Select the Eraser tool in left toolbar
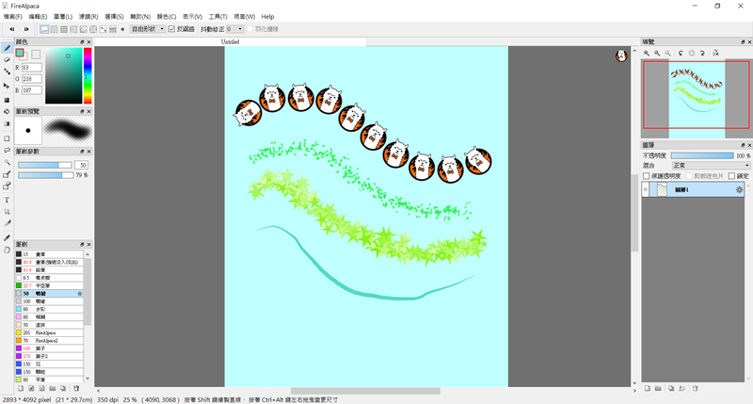Viewport: 753px width, 404px height. tap(8, 59)
